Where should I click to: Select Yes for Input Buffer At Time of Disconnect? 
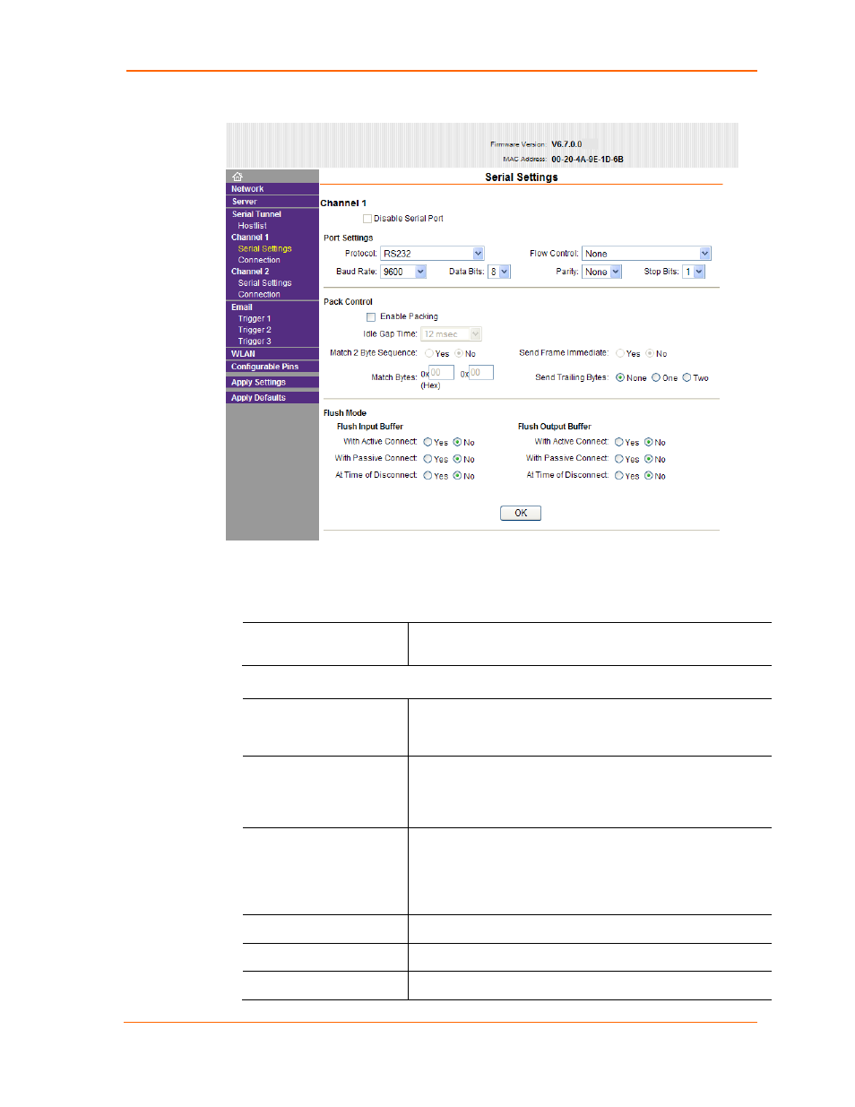428,477
